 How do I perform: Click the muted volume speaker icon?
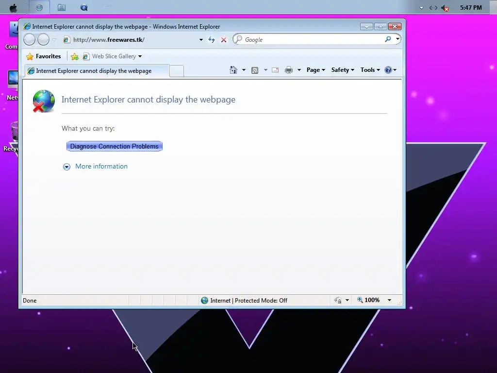[x=445, y=8]
